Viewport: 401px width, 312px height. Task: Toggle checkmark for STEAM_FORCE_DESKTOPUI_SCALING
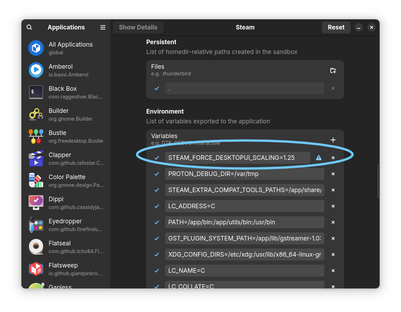157,158
